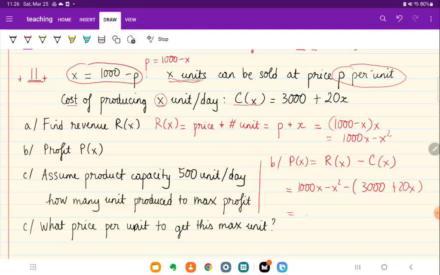440x275 pixels.
Task: Expand the app drawer from taskbar
Action: coord(33,267)
